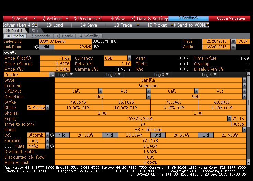Open the Buy direction dropdown arrow

coord(148,97)
